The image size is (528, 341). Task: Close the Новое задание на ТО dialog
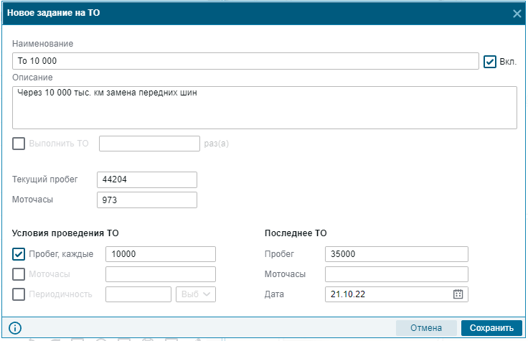click(517, 14)
